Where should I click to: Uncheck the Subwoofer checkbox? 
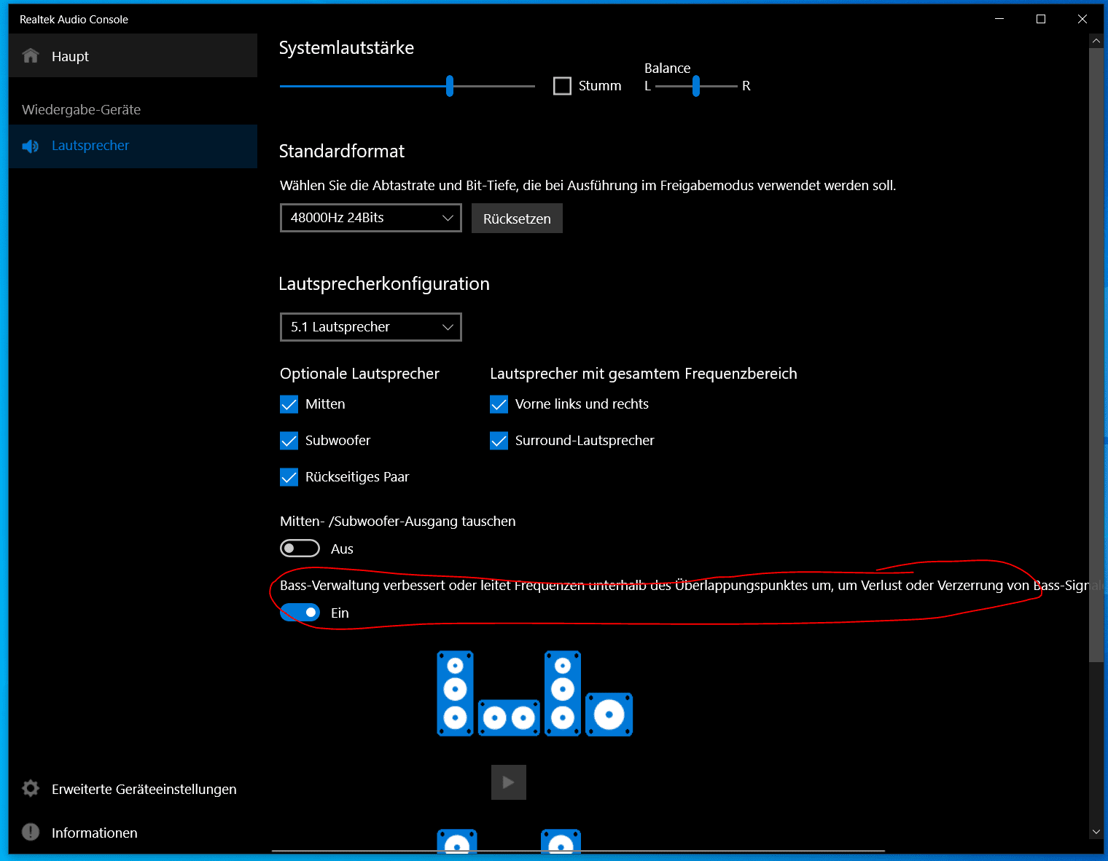tap(289, 441)
